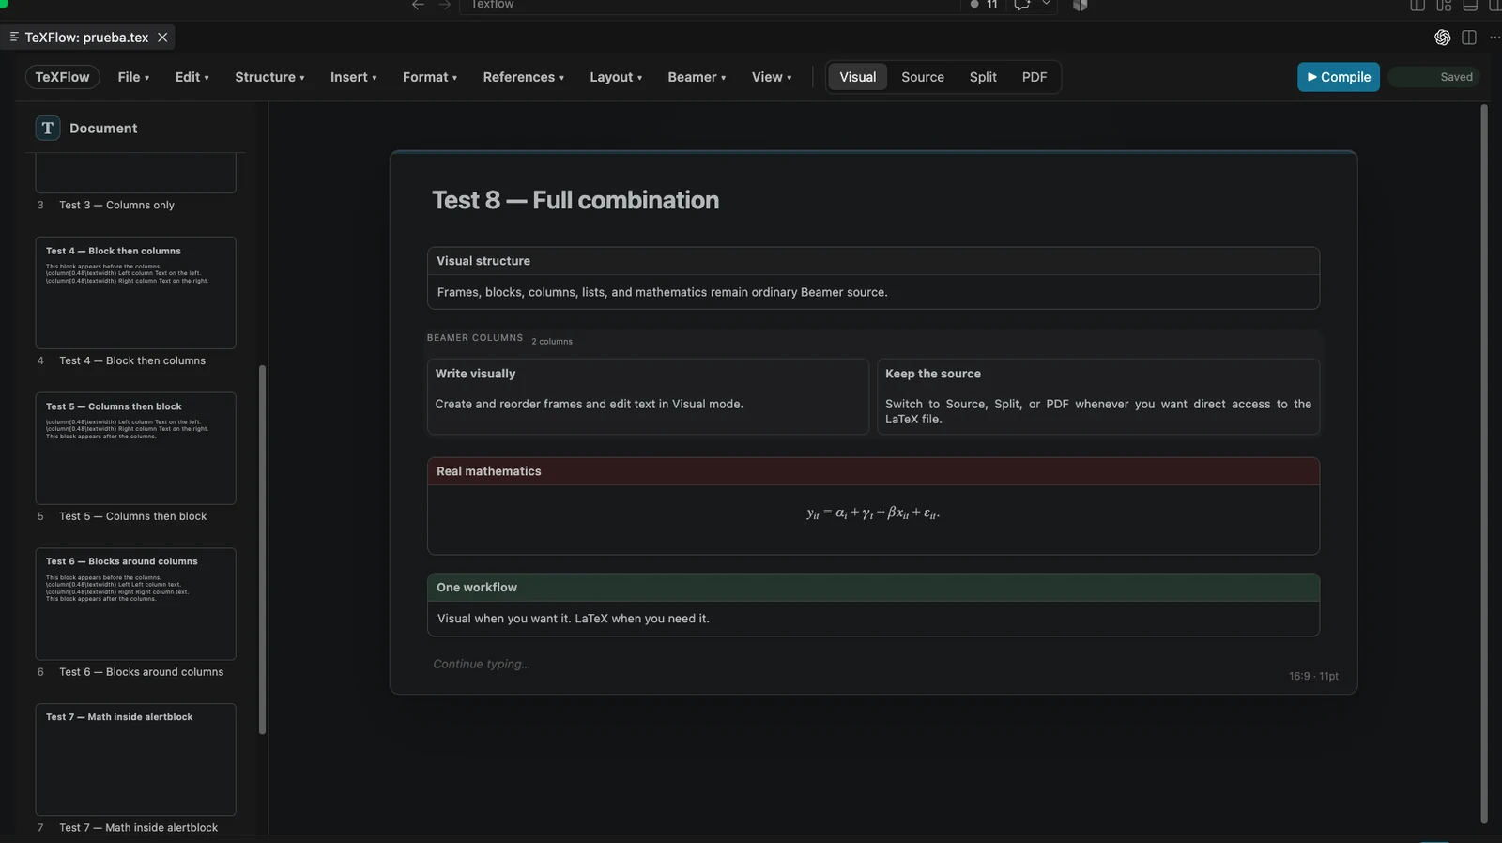Click the 'Keep the source' column heading
The image size is (1502, 843).
pos(933,374)
